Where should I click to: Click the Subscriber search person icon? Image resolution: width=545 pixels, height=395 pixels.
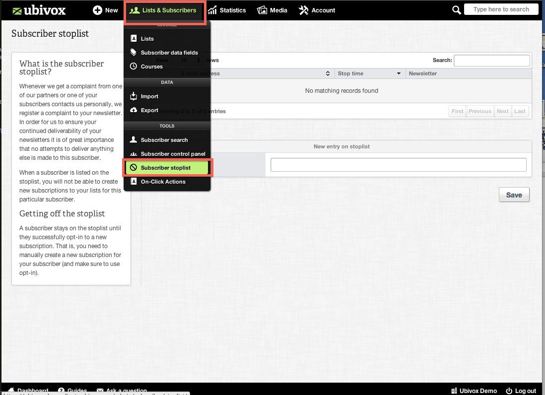coord(134,139)
